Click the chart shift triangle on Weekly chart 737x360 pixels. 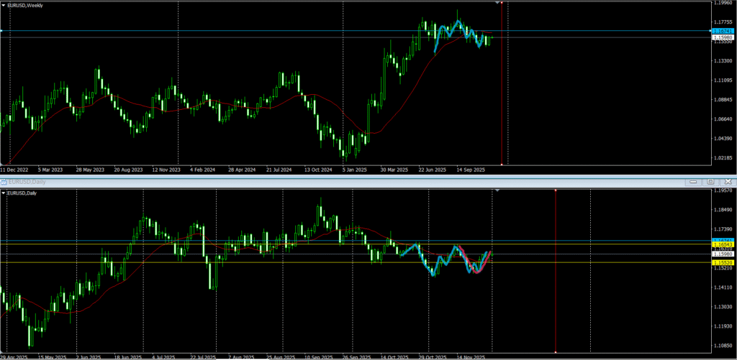tap(497, 4)
